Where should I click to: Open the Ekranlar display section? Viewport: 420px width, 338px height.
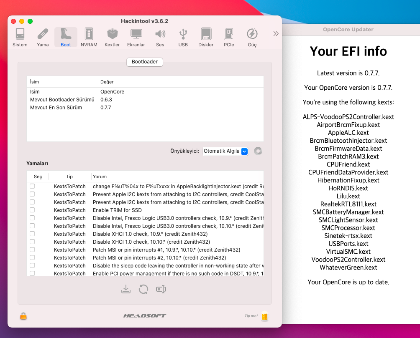point(136,37)
